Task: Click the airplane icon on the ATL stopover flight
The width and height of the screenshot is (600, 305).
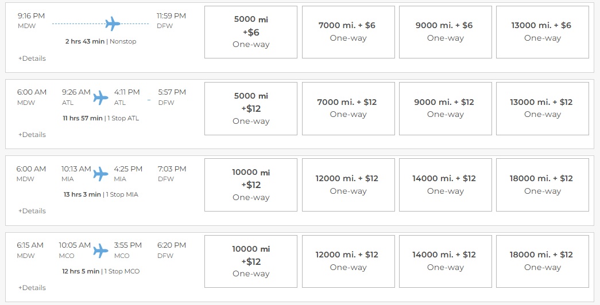Action: point(101,97)
